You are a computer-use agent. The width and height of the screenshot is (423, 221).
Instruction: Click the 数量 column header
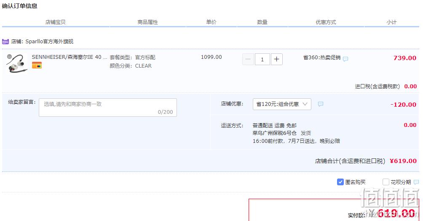click(262, 22)
